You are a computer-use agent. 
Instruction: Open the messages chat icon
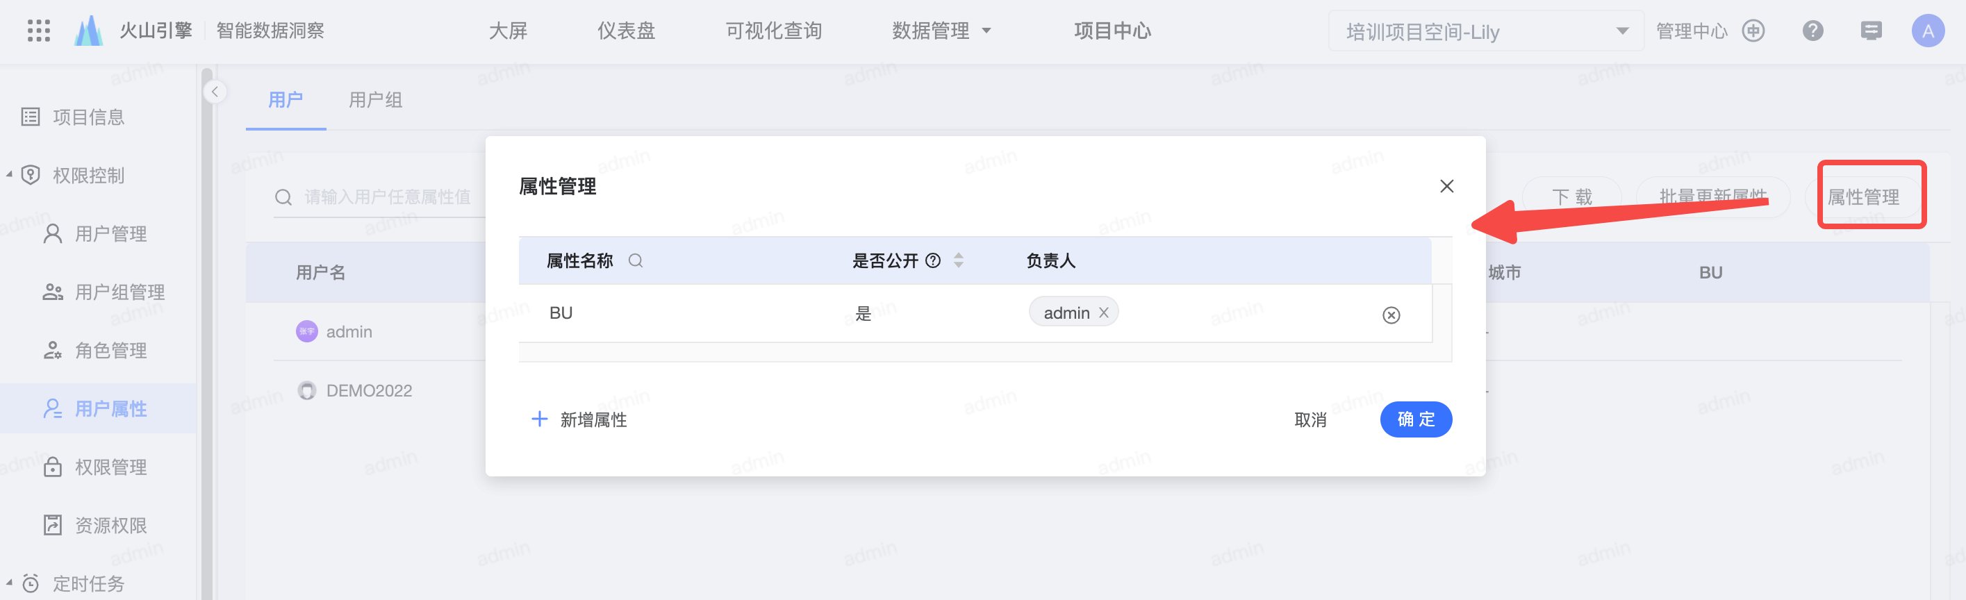tap(1871, 31)
